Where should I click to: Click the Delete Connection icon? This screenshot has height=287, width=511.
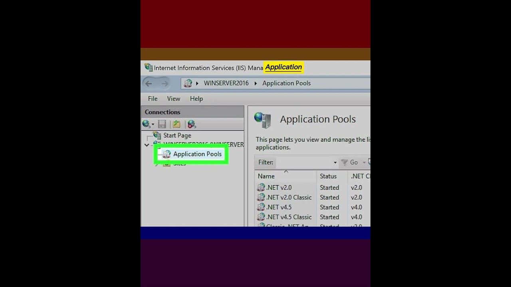coord(192,124)
